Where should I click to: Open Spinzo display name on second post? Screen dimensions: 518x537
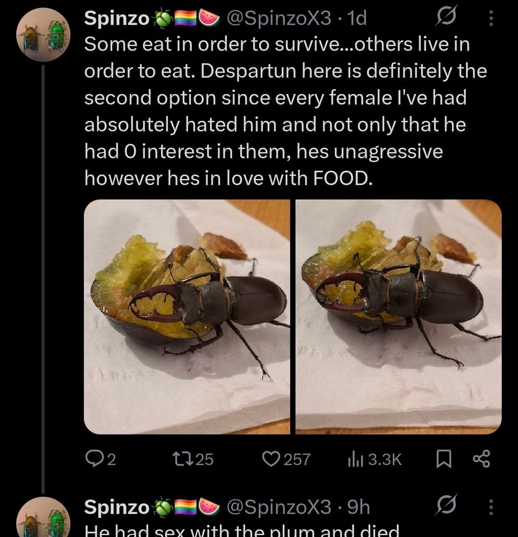(117, 507)
